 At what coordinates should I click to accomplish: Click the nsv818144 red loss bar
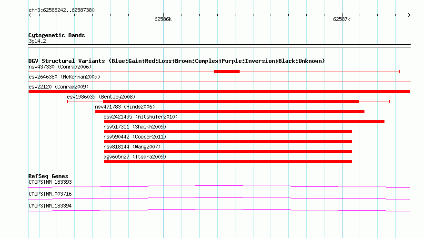point(228,151)
